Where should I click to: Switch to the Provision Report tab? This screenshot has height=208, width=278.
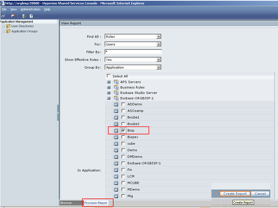(95, 203)
